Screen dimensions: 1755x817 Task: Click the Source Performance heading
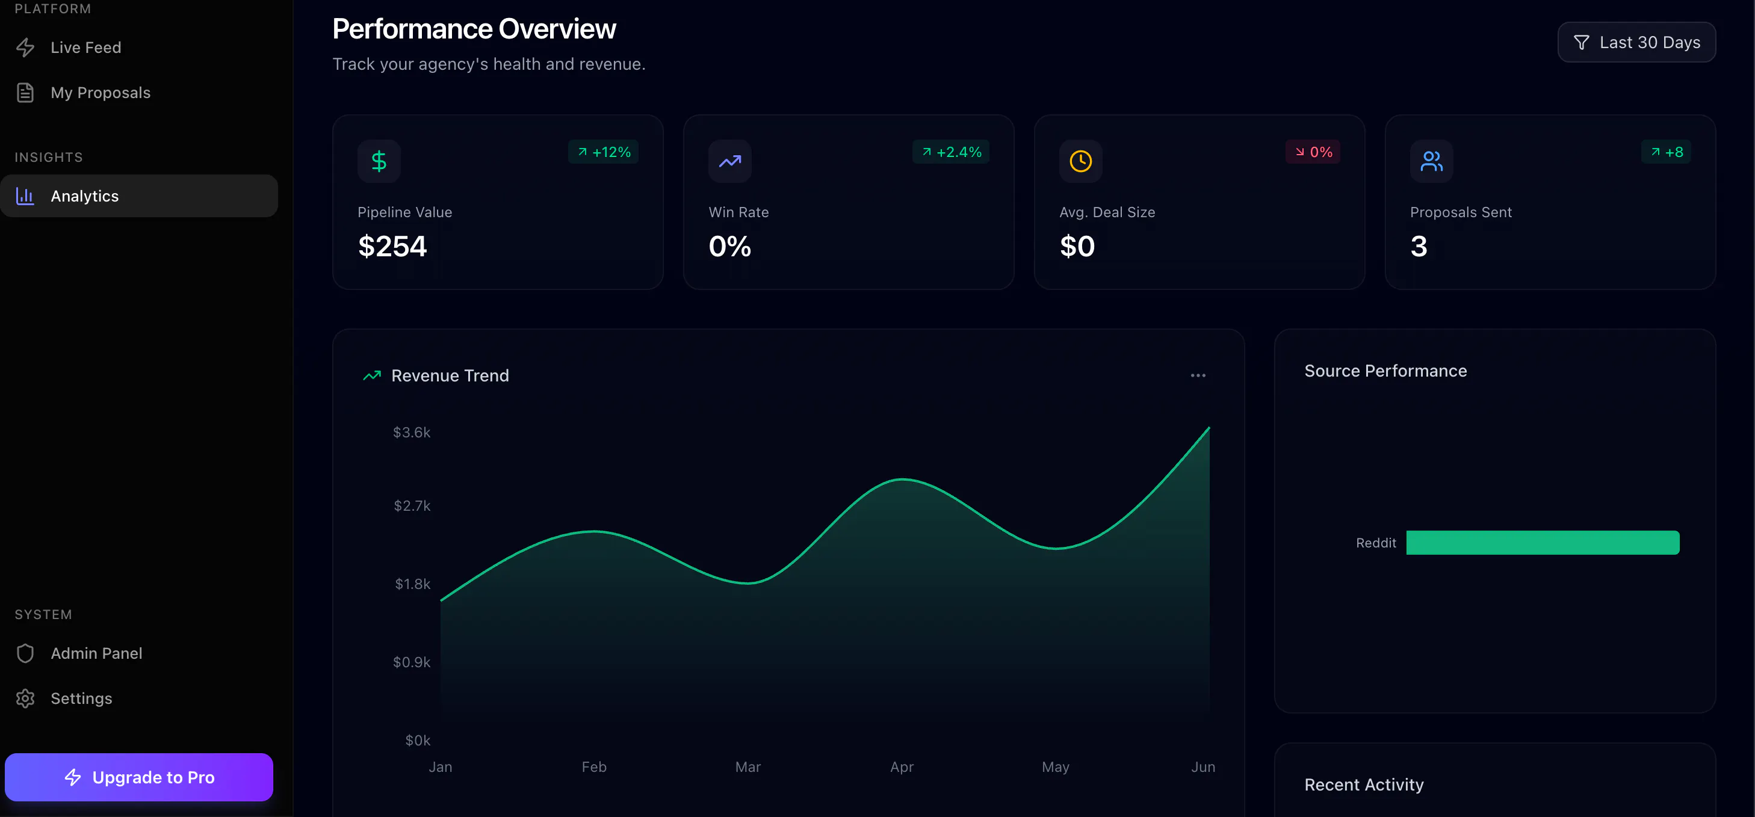(1385, 371)
